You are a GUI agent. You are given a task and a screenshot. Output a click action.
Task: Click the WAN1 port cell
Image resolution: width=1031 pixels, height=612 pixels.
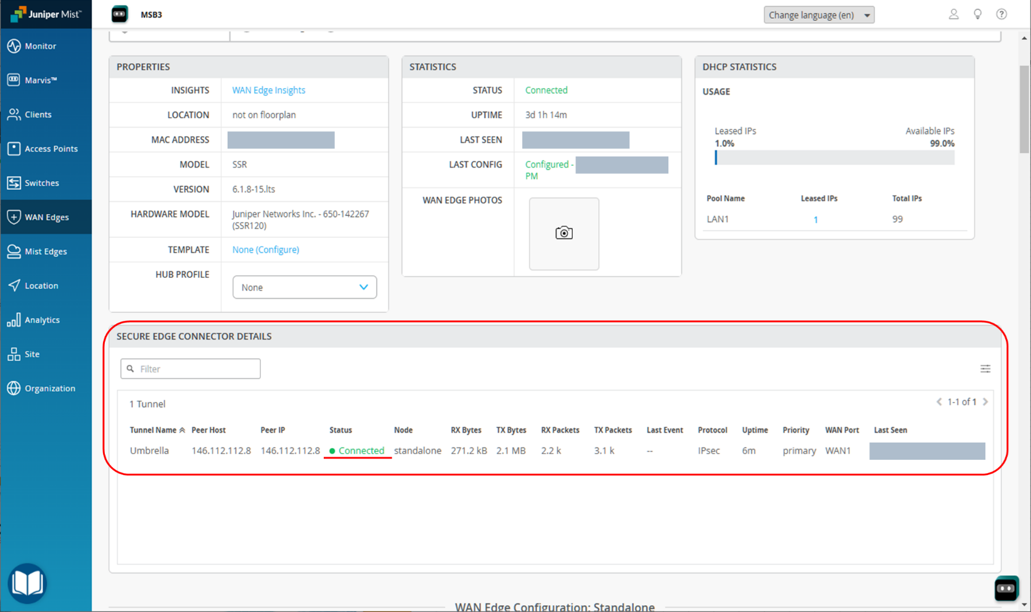pyautogui.click(x=838, y=451)
